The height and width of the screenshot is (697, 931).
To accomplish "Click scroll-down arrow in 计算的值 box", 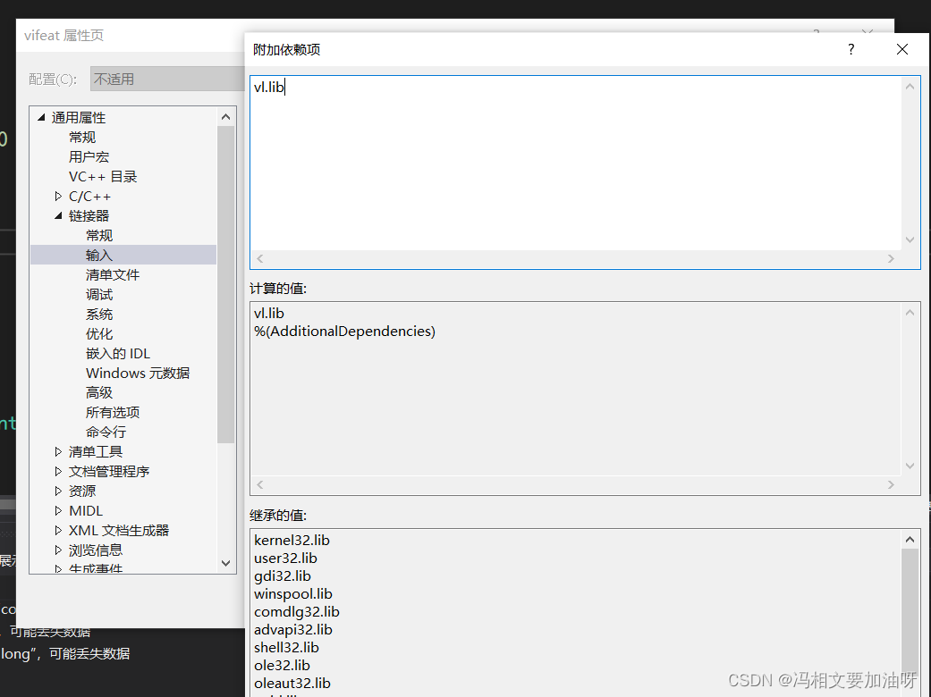I will coord(910,466).
